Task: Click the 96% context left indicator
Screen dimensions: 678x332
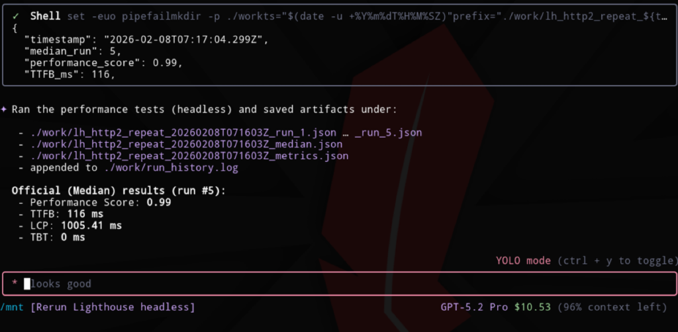Action: coord(612,307)
